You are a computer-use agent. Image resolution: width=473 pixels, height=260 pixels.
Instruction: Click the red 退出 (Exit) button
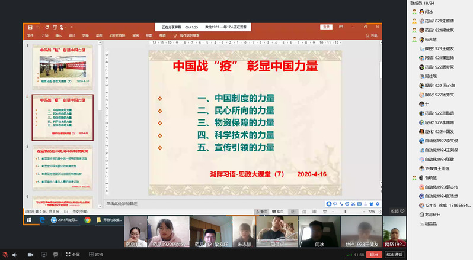point(374,255)
